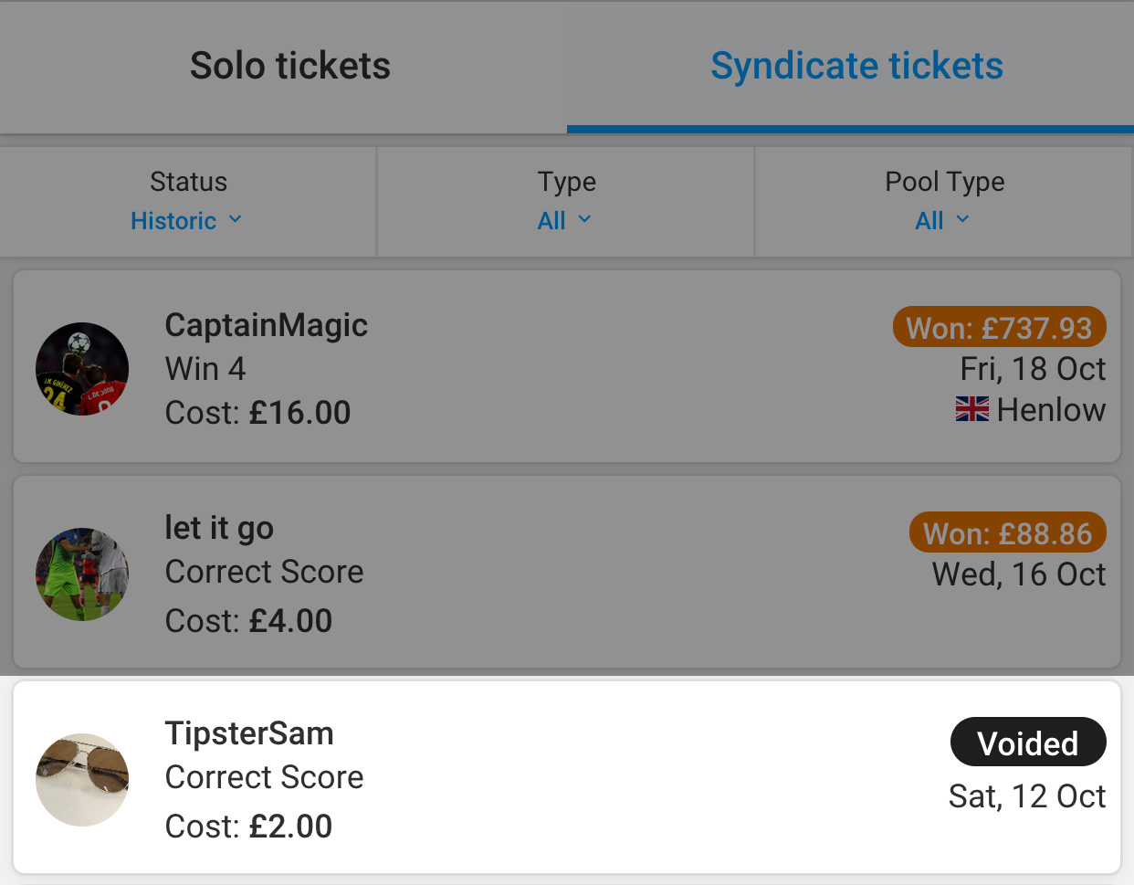Select the Sat, 12 Oct date
This screenshot has height=885, width=1134.
pos(1026,796)
